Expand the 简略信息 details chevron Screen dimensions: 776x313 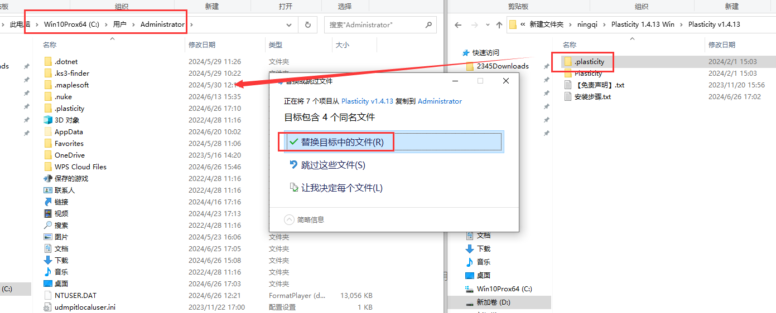[x=289, y=220]
